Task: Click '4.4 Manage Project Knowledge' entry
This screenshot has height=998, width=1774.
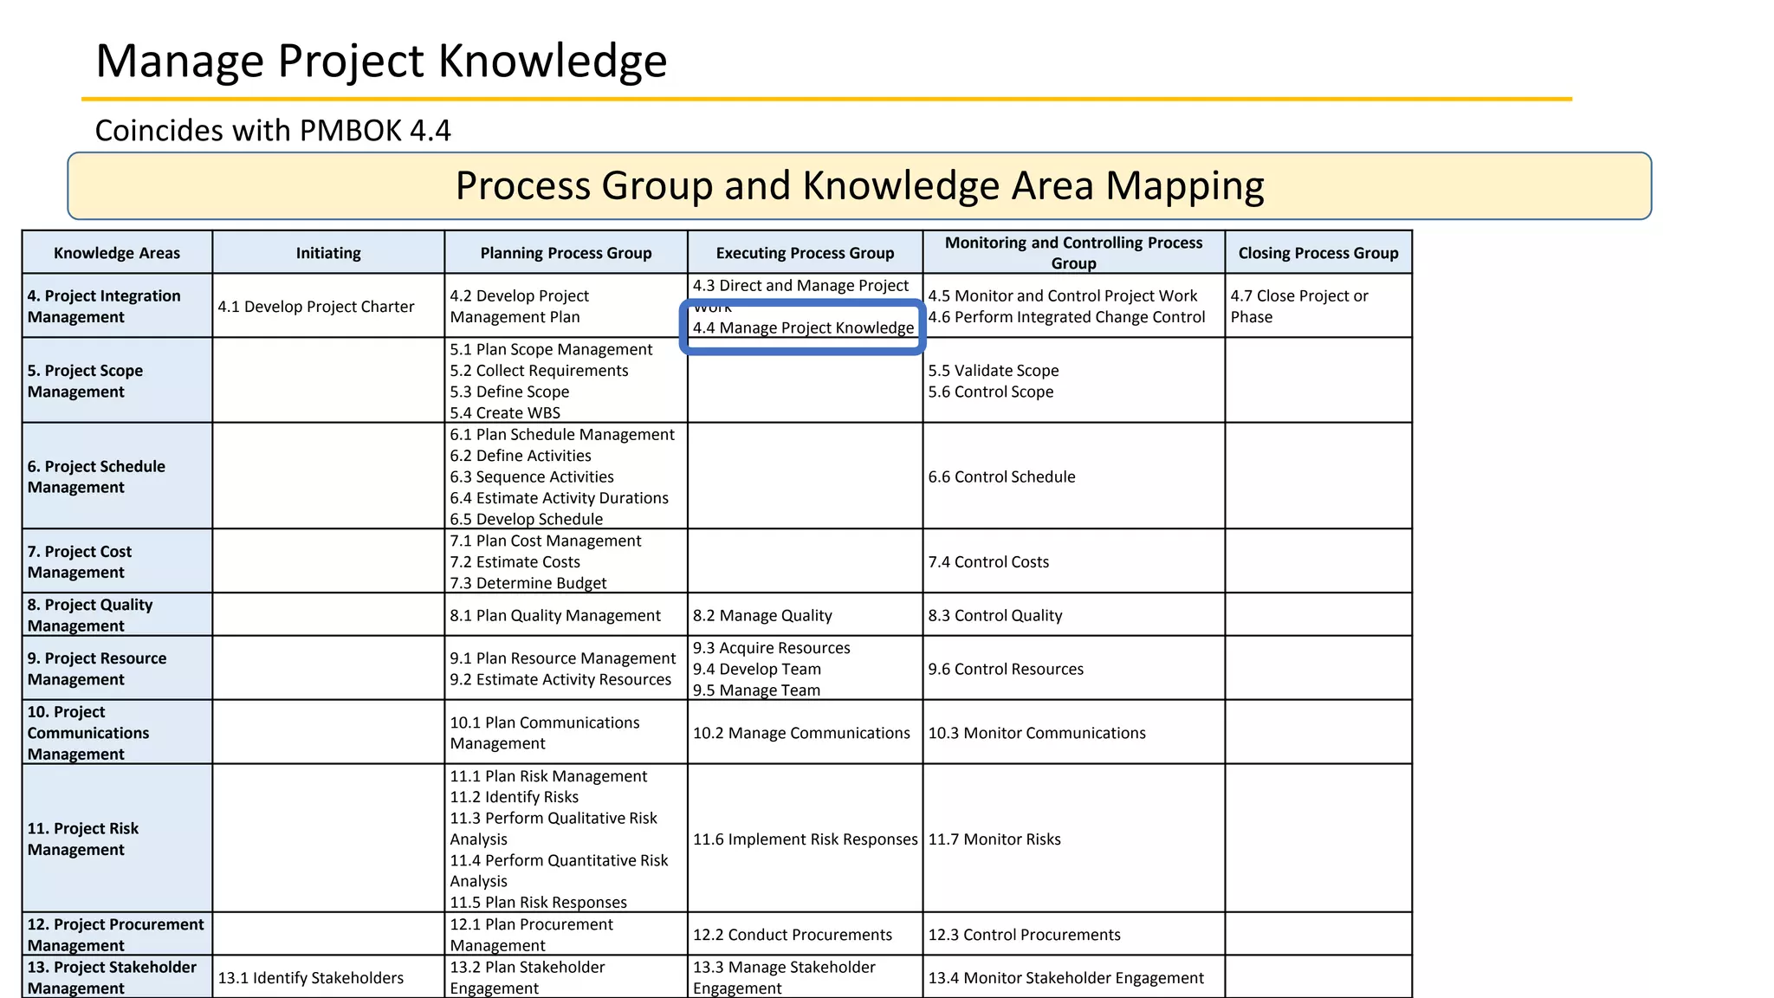Action: click(x=803, y=327)
